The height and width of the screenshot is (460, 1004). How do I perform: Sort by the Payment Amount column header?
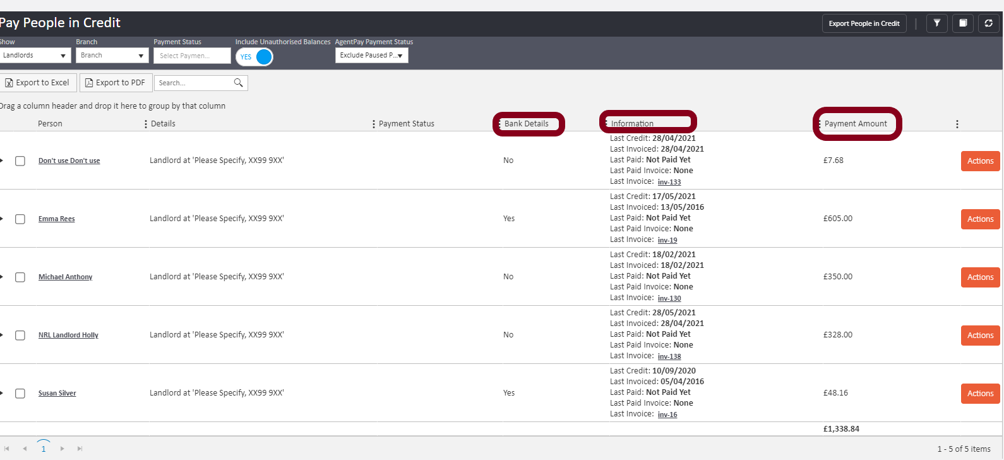(856, 124)
